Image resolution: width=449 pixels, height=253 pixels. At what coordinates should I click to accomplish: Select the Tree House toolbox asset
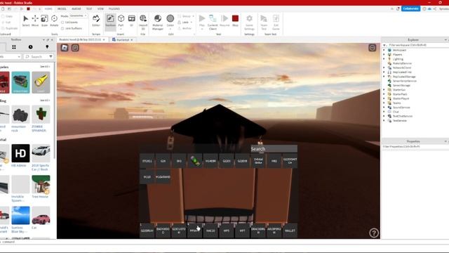(41, 187)
